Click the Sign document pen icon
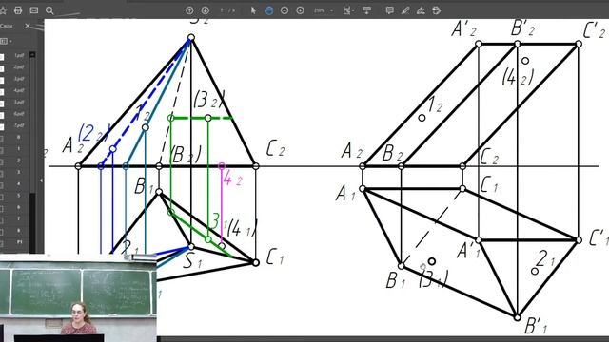 click(x=421, y=10)
